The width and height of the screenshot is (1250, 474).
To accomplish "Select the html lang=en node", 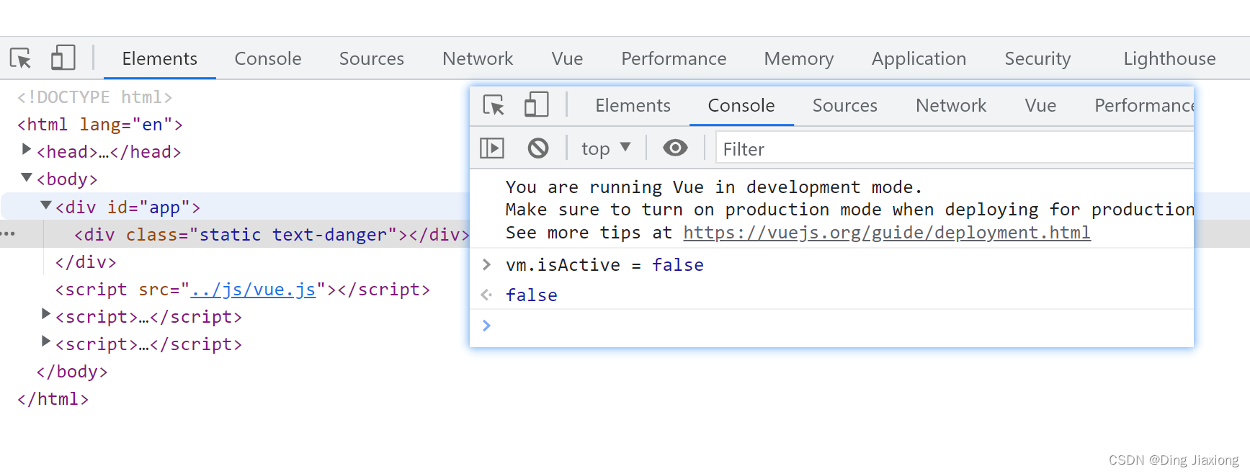I will tap(100, 125).
